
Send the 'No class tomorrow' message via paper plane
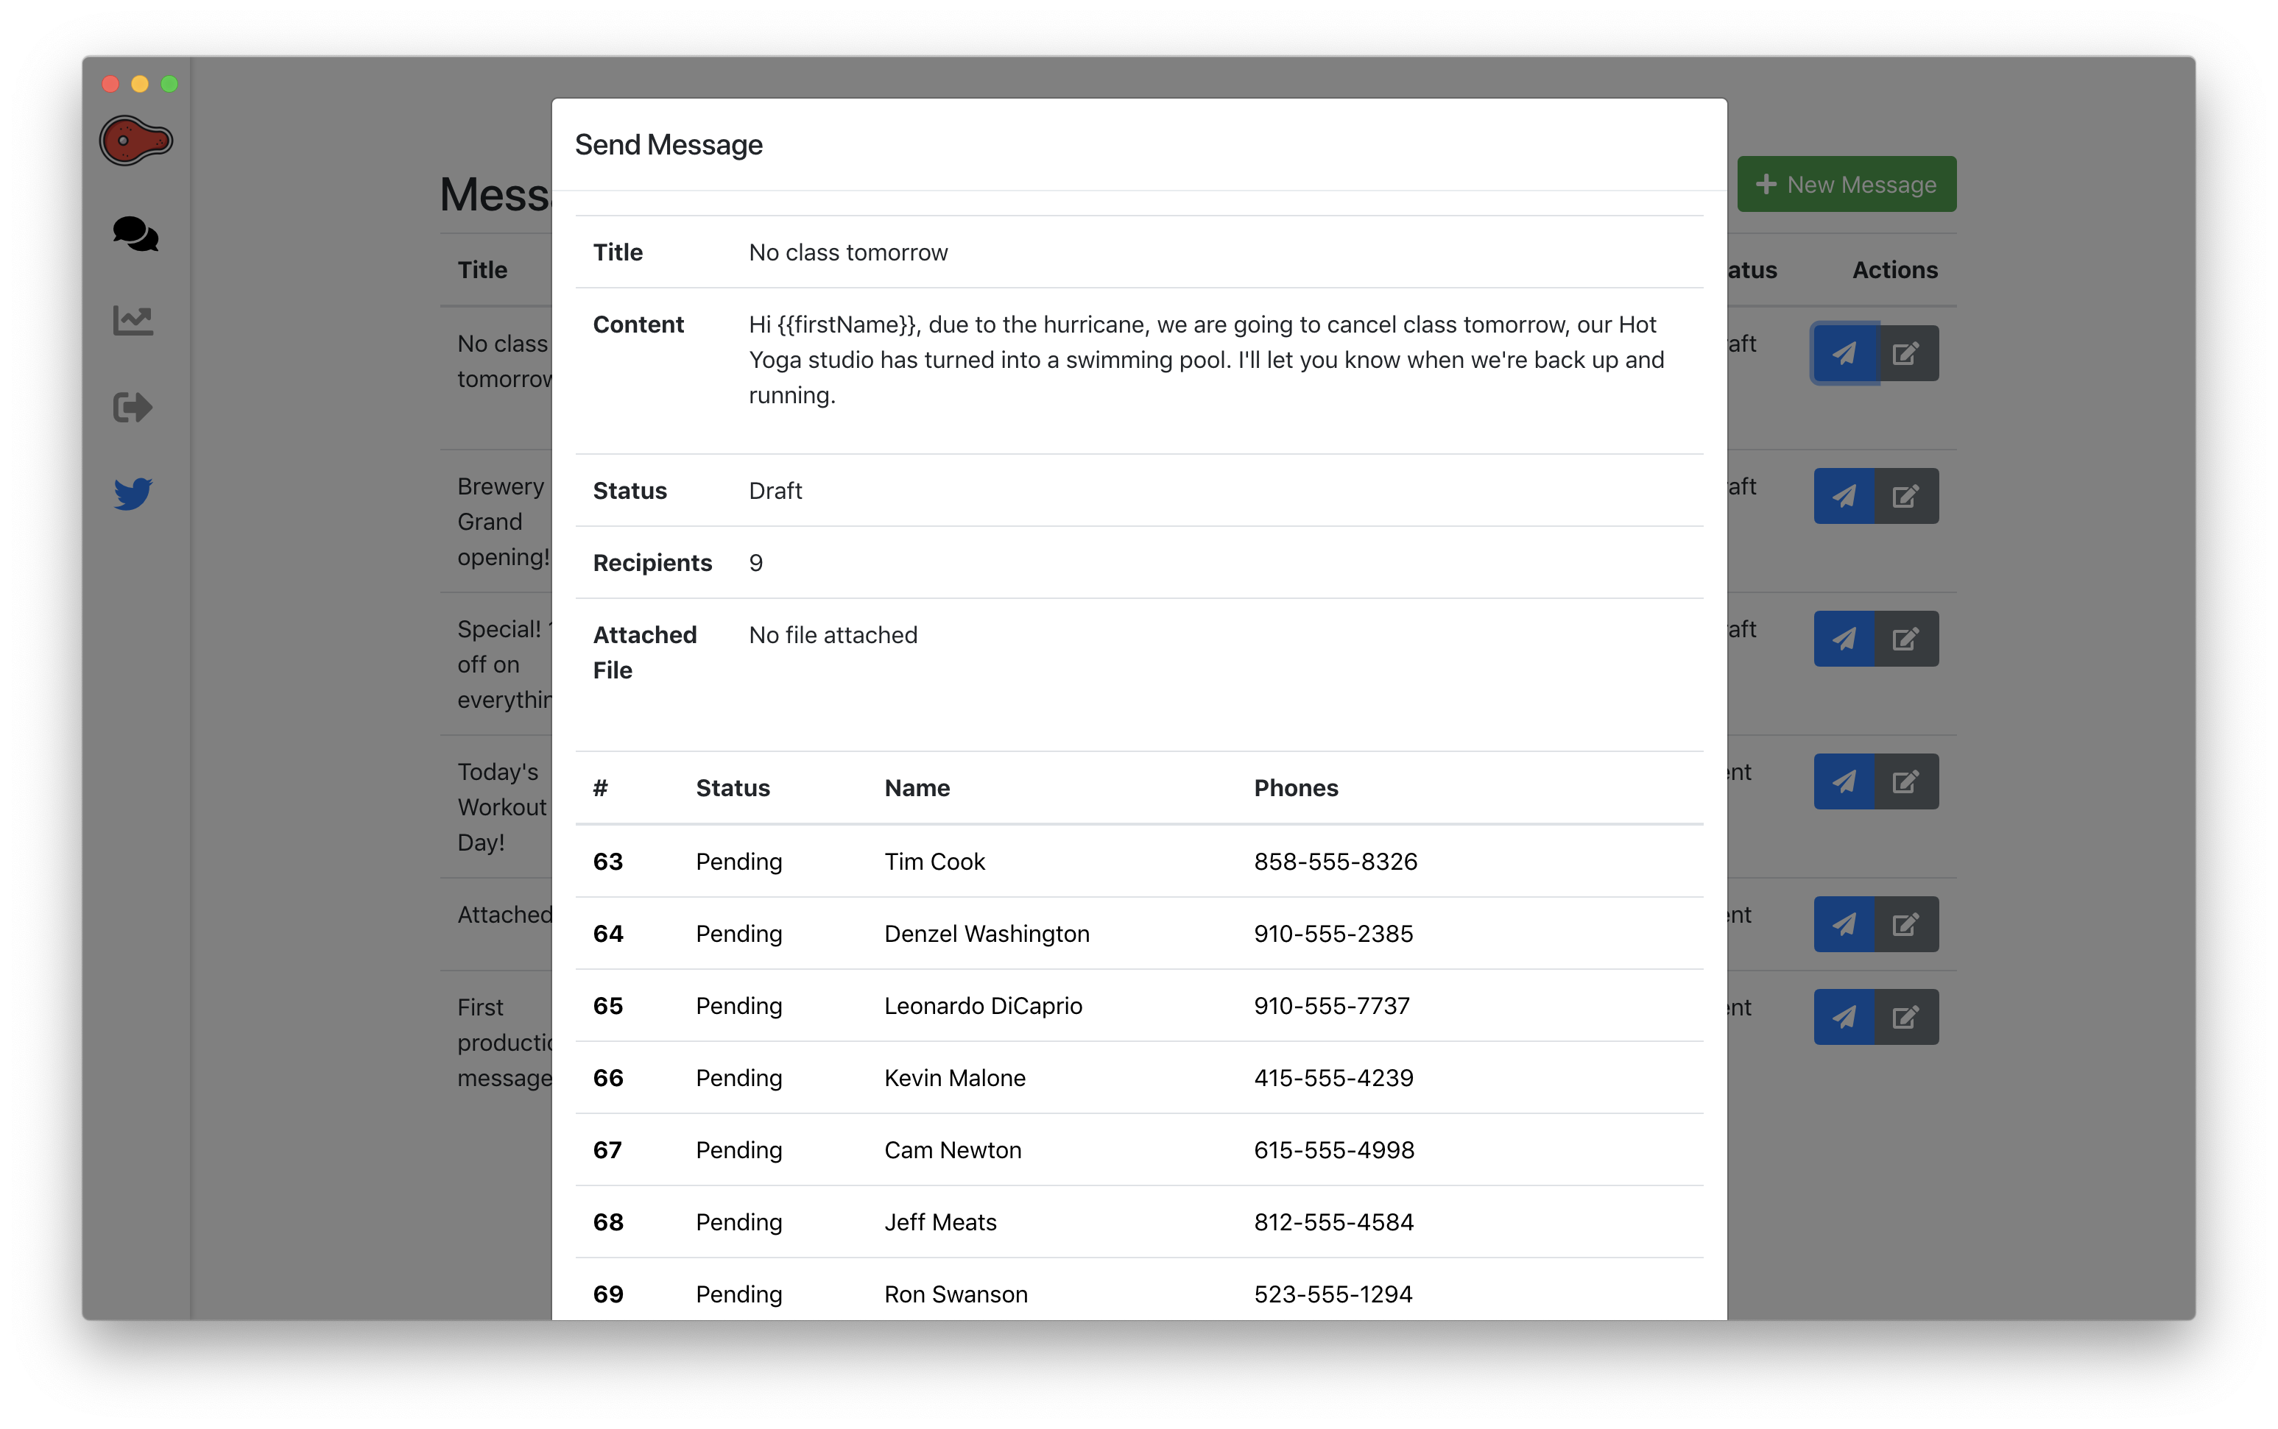tap(1844, 353)
